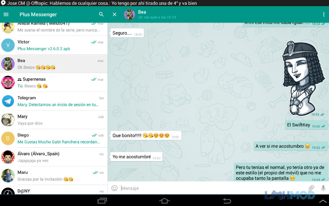
Task: Open Bea's profile avatar in header
Action: (129, 14)
